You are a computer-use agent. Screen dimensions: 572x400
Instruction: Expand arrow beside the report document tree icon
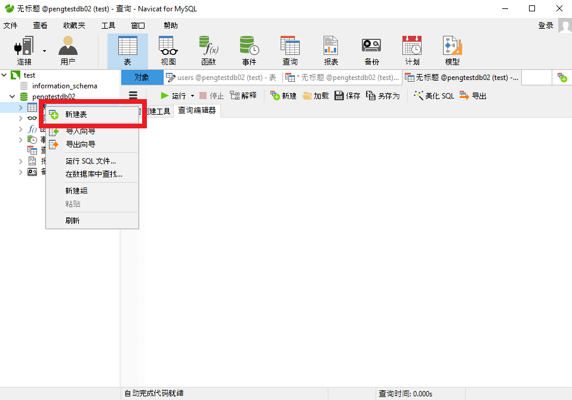(21, 161)
